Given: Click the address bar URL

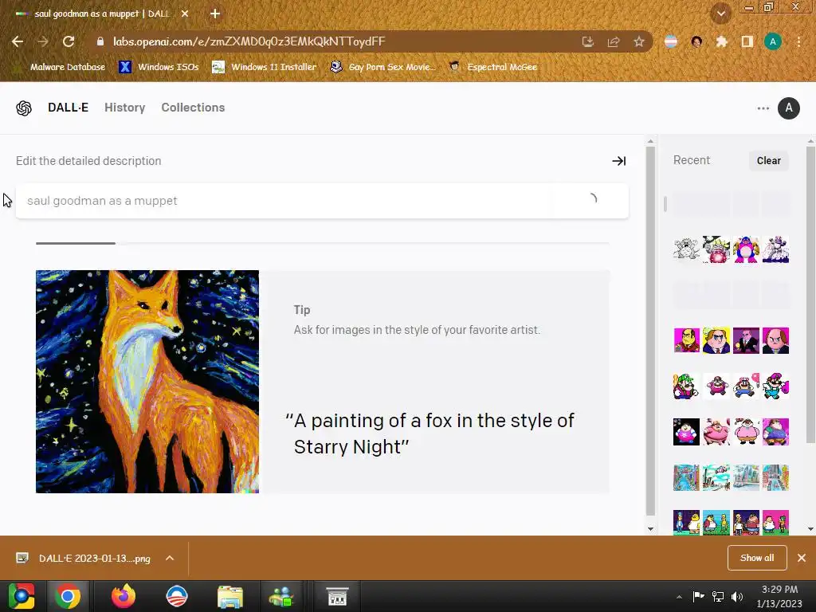Looking at the screenshot, I should click(x=249, y=41).
